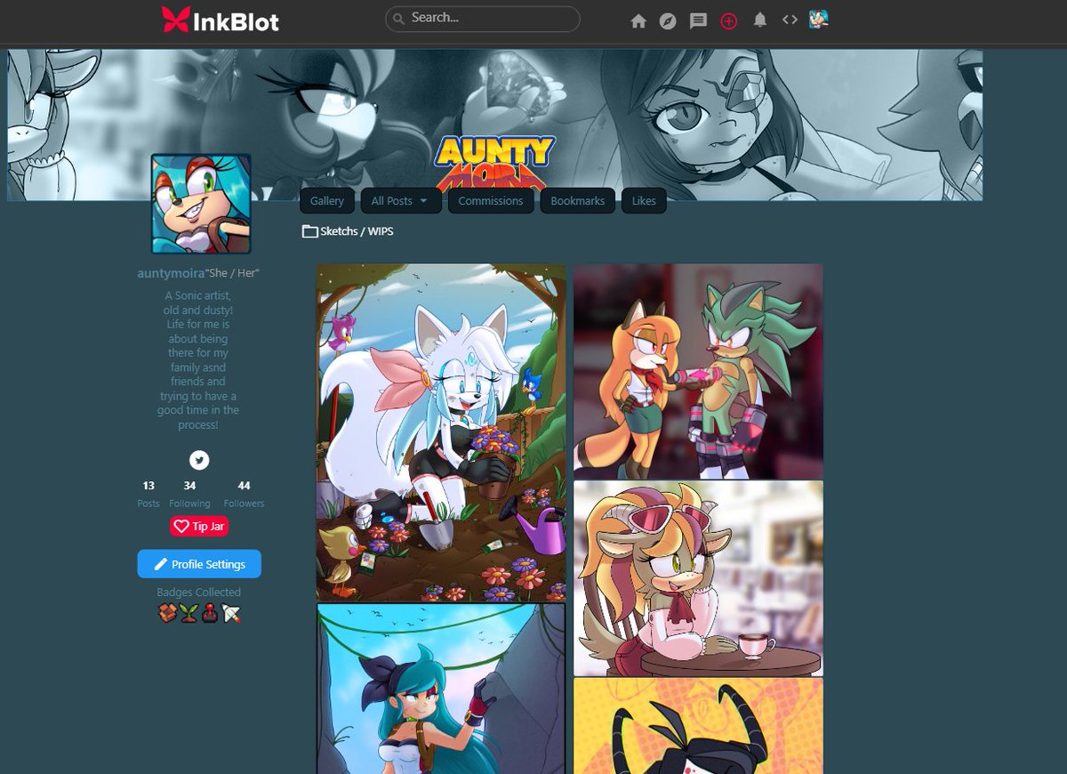The height and width of the screenshot is (774, 1067).
Task: Open the Tip Jar
Action: [199, 527]
